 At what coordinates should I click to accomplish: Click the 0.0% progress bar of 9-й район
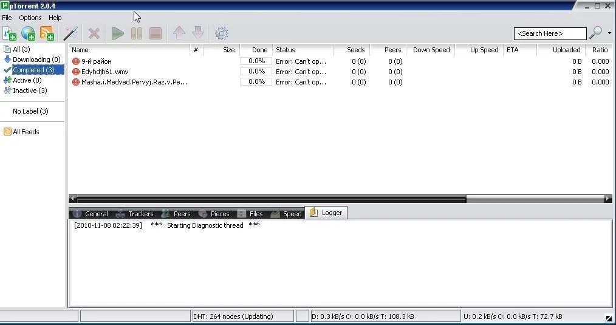point(256,61)
